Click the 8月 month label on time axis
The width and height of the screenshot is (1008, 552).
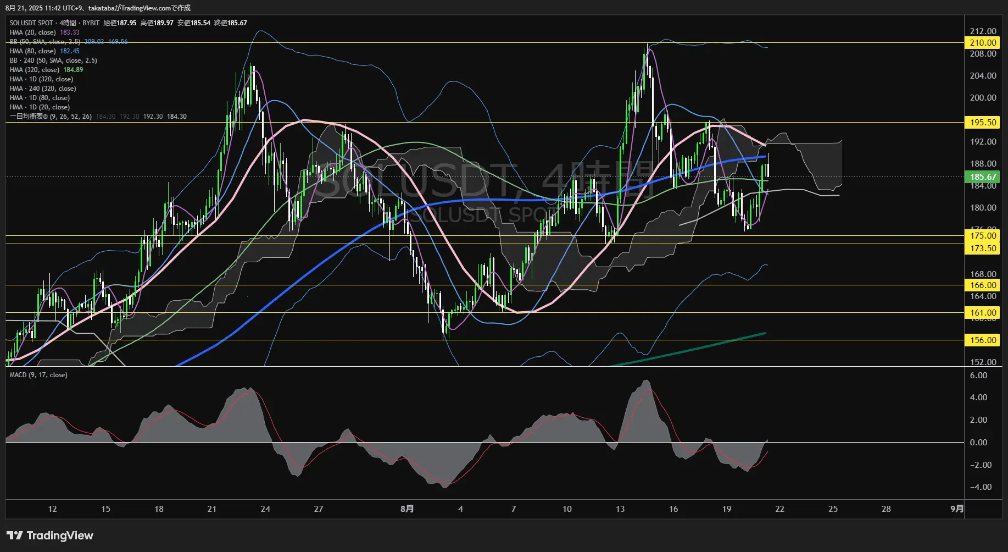pyautogui.click(x=407, y=509)
